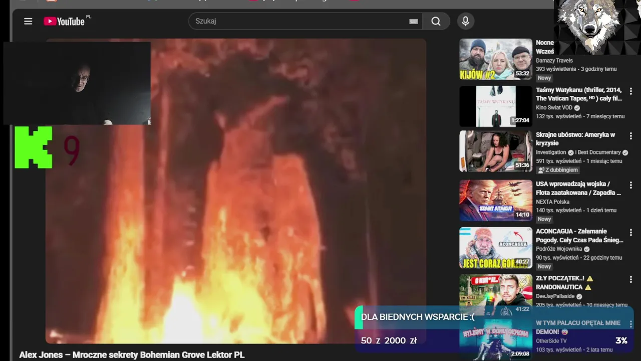Viewport: 641px width, 361px height.
Task: Click the 1:27:04 duration badge
Action: pos(520,121)
